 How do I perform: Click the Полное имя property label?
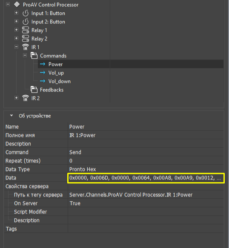20,135
